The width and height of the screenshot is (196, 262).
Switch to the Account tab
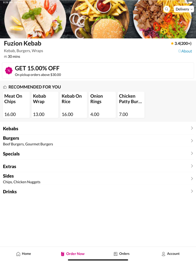click(x=171, y=254)
